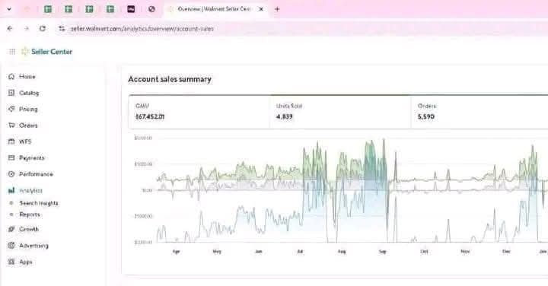This screenshot has width=548, height=286.
Task: Open the Home sidebar icon
Action: click(x=11, y=76)
